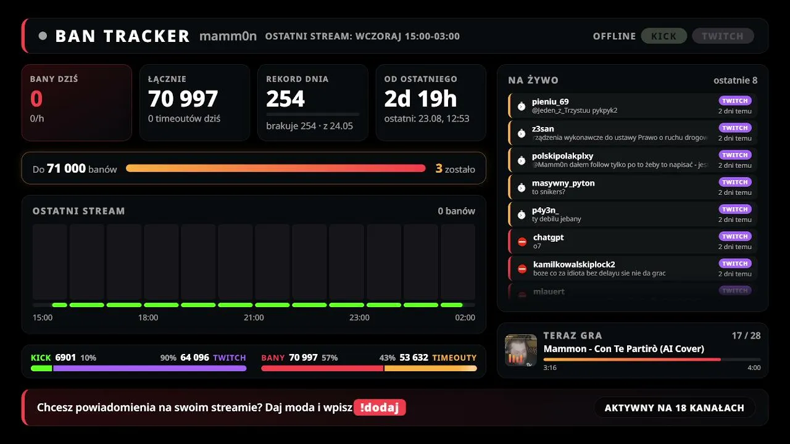The image size is (790, 444).
Task: Click 'ostatni: 23.08, 12:53' text
Action: pos(426,118)
